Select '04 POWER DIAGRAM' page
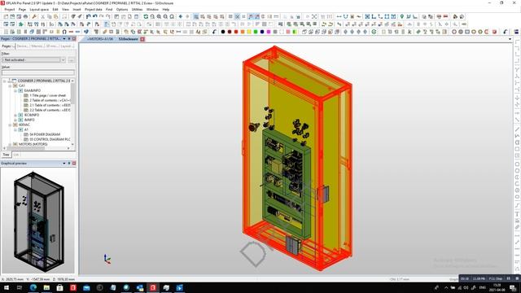This screenshot has height=293, width=521. pyautogui.click(x=45, y=134)
